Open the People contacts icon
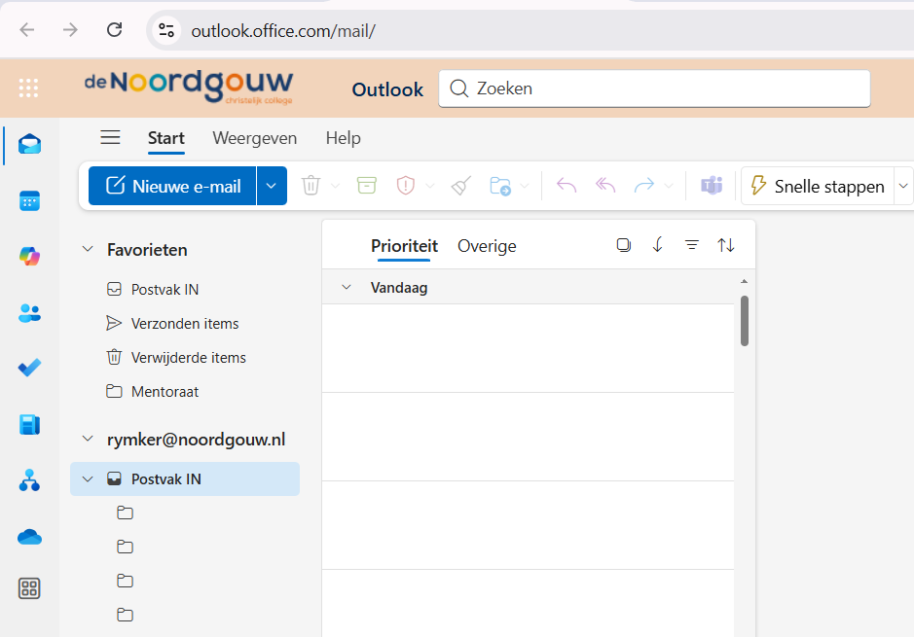This screenshot has width=914, height=637. coord(29,313)
